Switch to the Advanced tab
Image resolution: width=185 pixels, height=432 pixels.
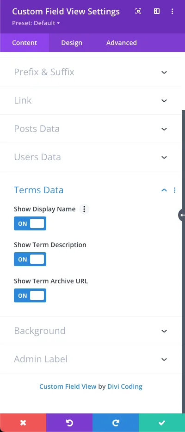[122, 43]
